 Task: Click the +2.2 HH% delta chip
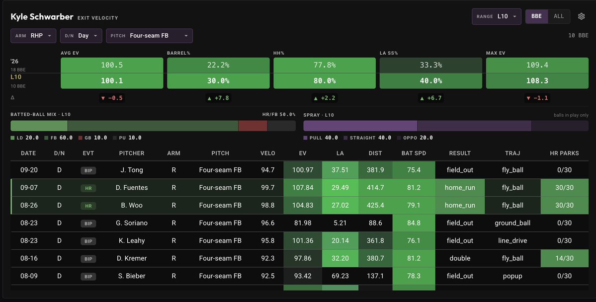pos(325,98)
